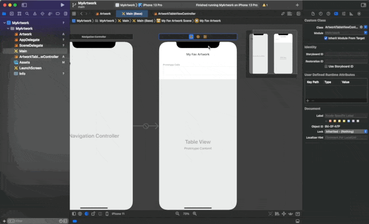Select the Exit icon in scene dock
Screen dimensions: 369x224
(x=205, y=37)
